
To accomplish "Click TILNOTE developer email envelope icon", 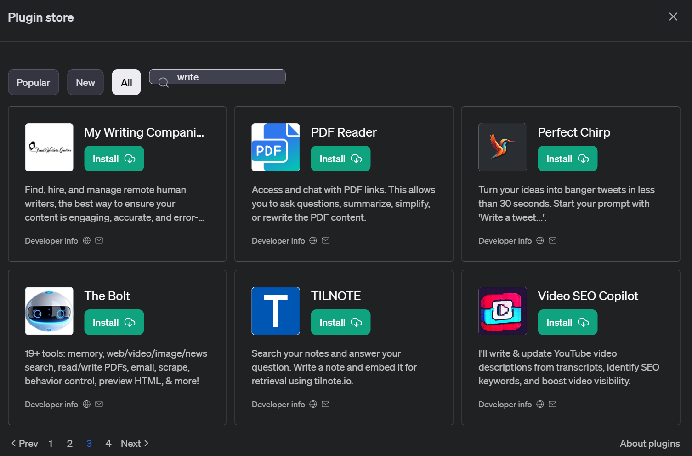I will 326,404.
